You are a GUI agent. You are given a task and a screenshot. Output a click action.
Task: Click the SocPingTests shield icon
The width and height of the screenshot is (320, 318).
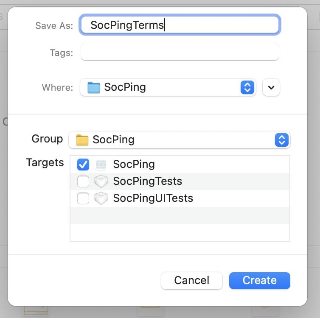[x=101, y=181]
